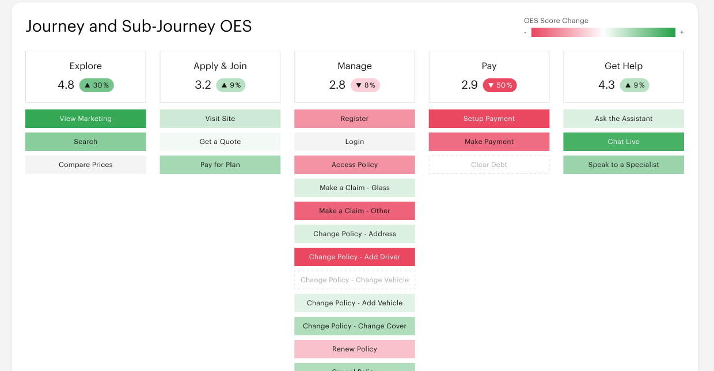The width and height of the screenshot is (714, 371).
Task: Select the Search sub-journey
Action: click(86, 142)
